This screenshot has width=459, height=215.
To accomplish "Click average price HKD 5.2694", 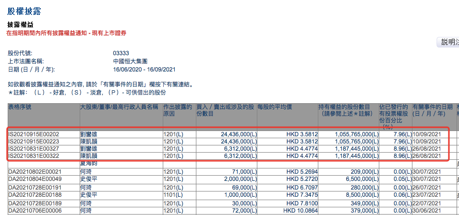I will 302,172.
